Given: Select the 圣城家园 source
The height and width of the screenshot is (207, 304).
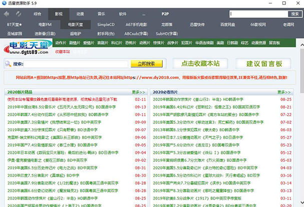Looking at the screenshot, I should point(15,34).
